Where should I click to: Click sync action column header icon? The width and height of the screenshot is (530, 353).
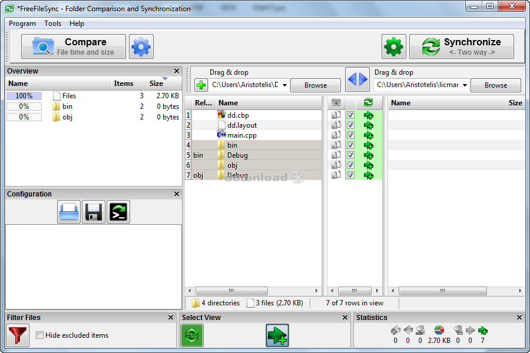pos(368,103)
